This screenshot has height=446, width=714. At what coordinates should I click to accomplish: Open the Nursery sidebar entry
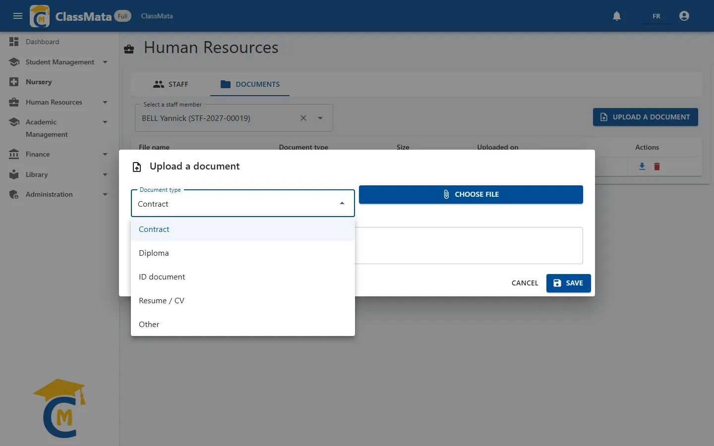click(x=59, y=82)
